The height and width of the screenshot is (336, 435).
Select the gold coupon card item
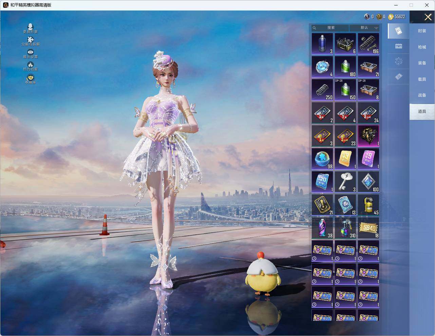click(x=345, y=159)
